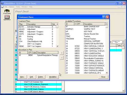The height and width of the screenshot is (95, 127).
Task: Select Sommer, Ken row in Front Desk list
Action: click(x=38, y=82)
